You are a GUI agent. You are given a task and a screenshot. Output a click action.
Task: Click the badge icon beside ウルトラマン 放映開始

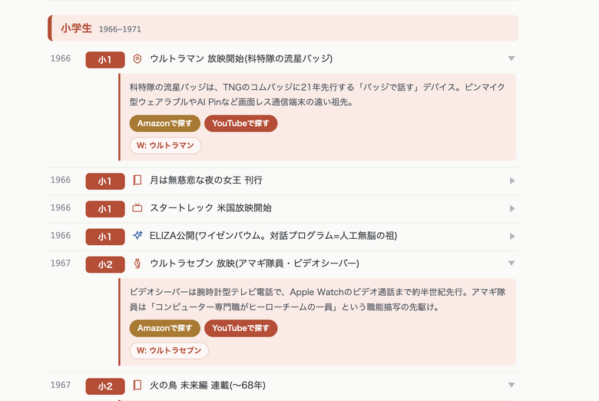137,59
